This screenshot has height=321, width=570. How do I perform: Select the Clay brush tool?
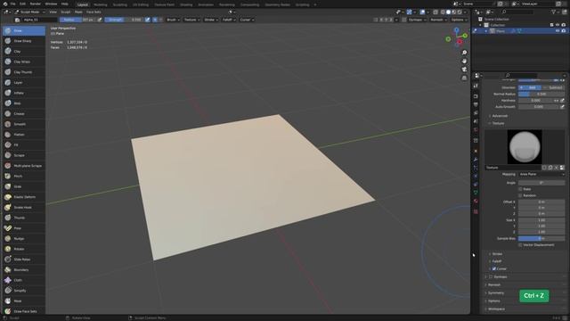[24, 52]
